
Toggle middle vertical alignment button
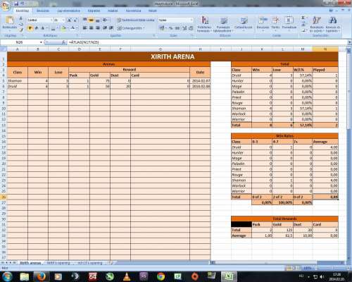pos(91,20)
